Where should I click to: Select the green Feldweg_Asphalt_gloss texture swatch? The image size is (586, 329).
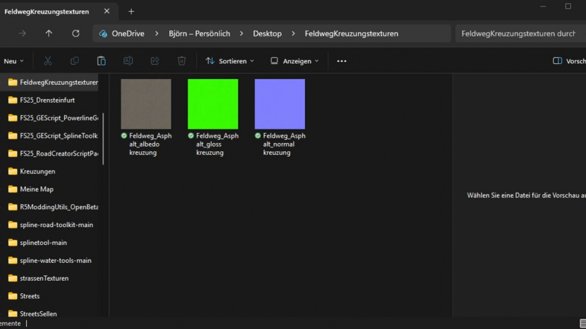[x=213, y=103]
